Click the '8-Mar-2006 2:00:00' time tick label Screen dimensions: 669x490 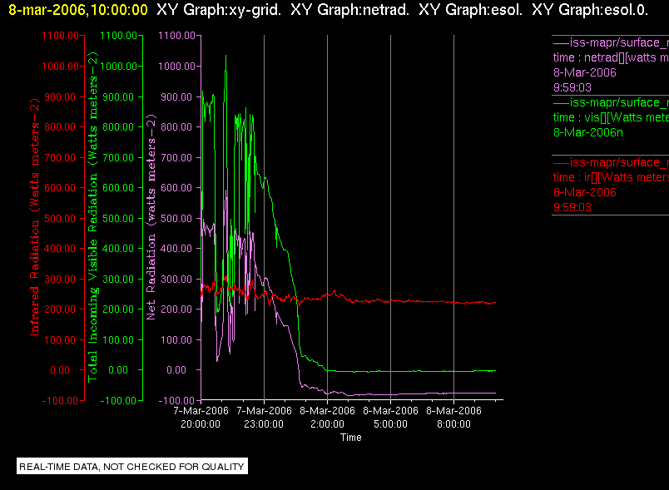pos(327,417)
